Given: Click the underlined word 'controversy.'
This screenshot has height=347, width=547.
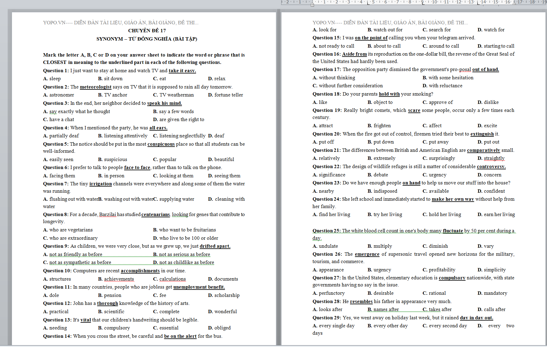Looking at the screenshot, I should pyautogui.click(x=491, y=167).
